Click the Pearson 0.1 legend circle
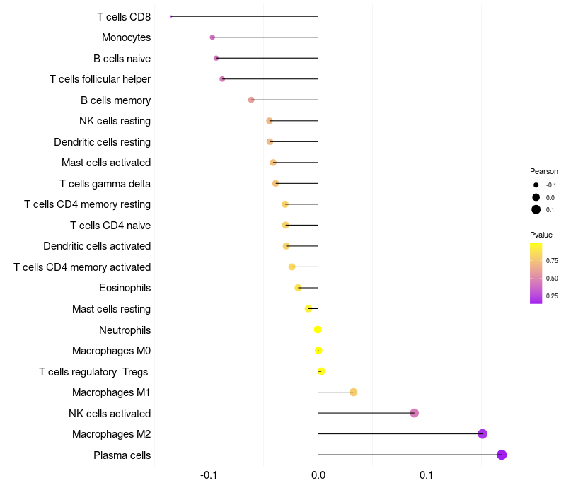The image size is (566, 495). click(x=536, y=209)
